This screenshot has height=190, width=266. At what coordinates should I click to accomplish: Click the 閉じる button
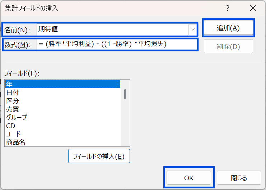239,178
